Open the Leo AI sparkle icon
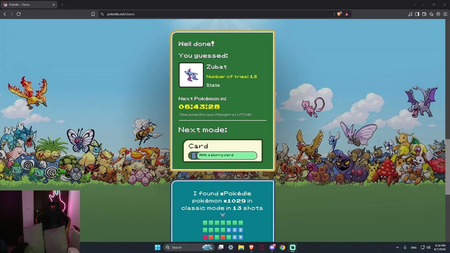450x253 pixels. pos(431,14)
